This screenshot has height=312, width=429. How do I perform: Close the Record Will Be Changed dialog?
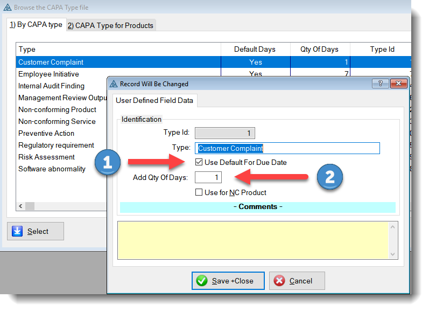(398, 84)
